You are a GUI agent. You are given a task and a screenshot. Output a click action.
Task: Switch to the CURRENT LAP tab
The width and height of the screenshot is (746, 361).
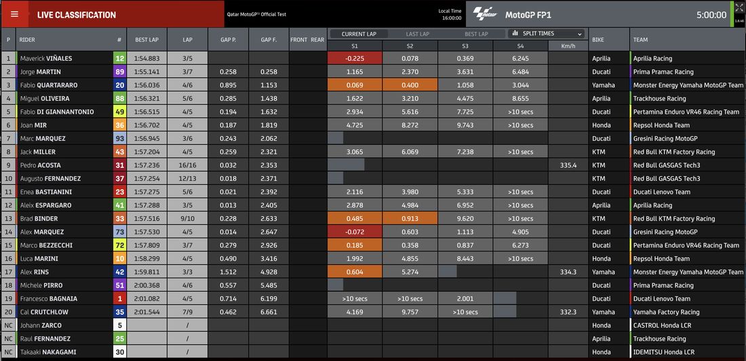[359, 34]
